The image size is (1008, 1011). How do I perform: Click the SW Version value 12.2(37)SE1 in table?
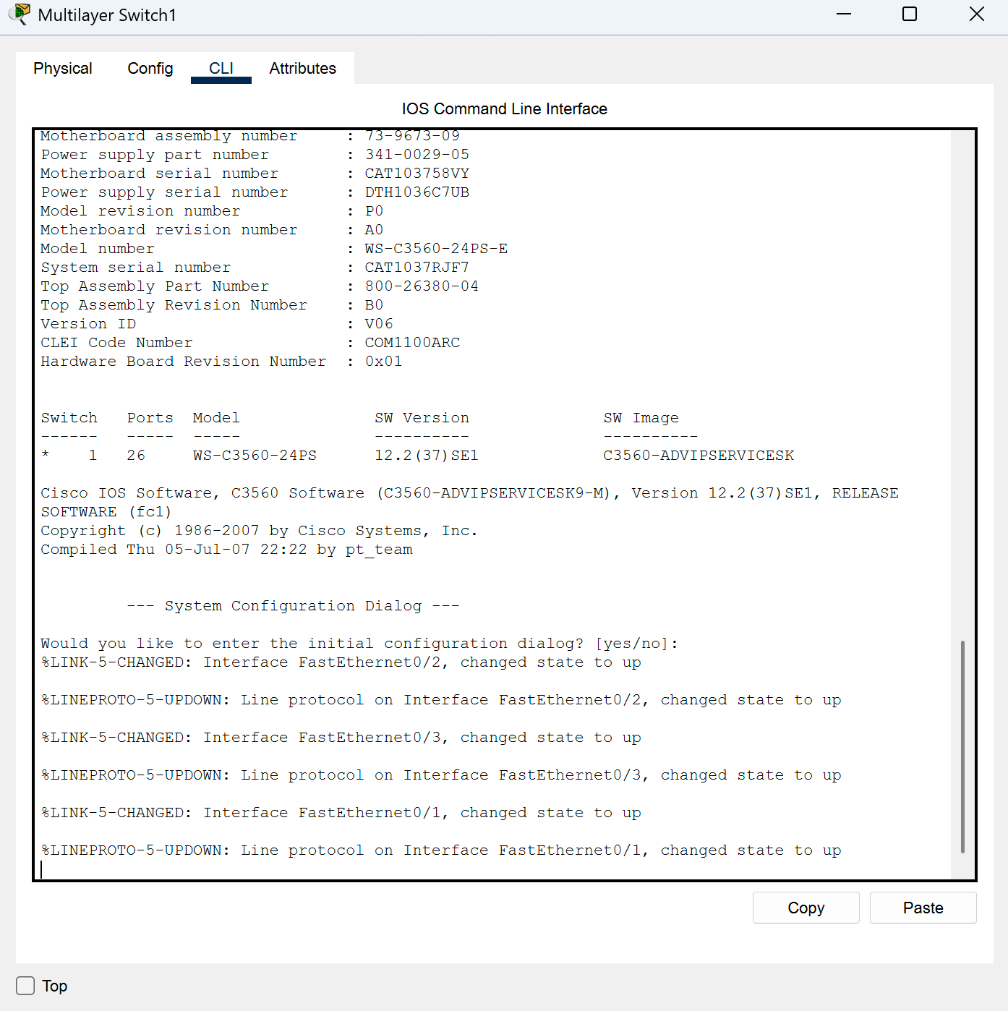pyautogui.click(x=427, y=456)
